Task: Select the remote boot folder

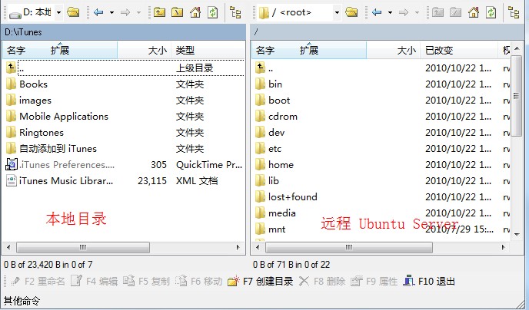Action: pyautogui.click(x=381, y=101)
